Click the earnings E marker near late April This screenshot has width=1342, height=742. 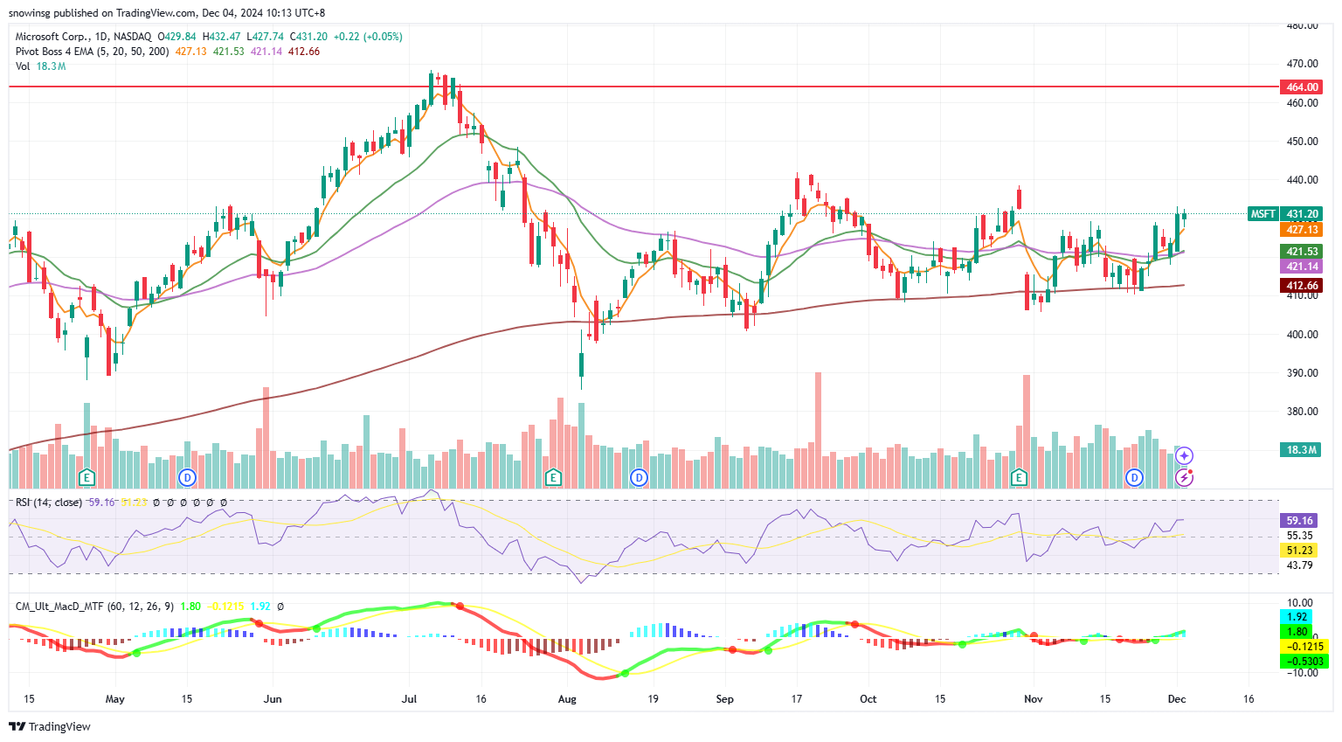pos(86,477)
